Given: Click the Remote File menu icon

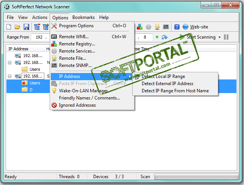Looking at the screenshot, I should pos(54,58).
